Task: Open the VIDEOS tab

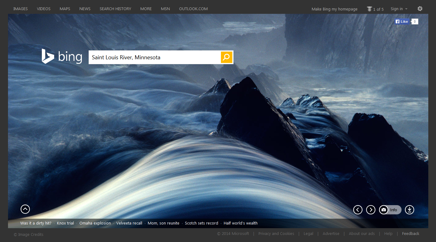Action: click(x=44, y=9)
